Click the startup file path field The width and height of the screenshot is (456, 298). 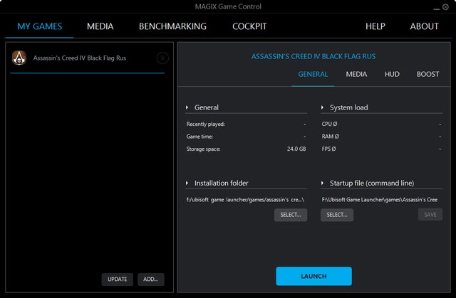[x=381, y=199]
